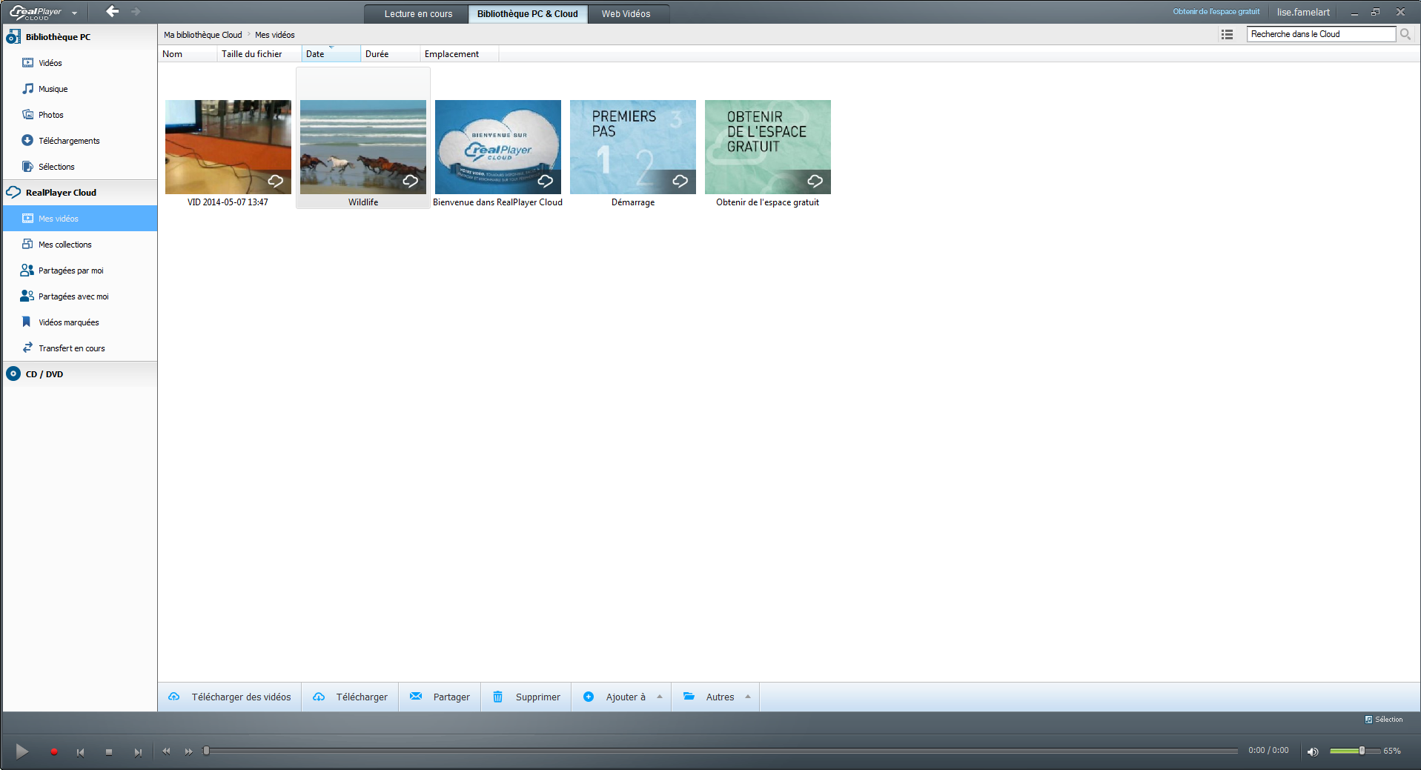
Task: Click the rewind button
Action: [167, 751]
